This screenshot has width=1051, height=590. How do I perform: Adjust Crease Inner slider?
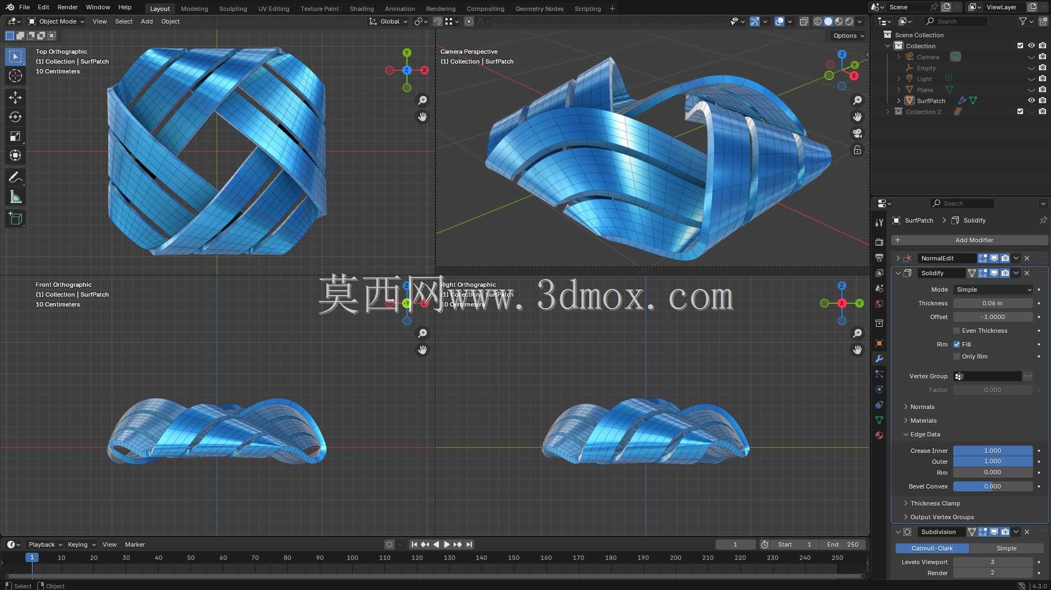pyautogui.click(x=993, y=451)
